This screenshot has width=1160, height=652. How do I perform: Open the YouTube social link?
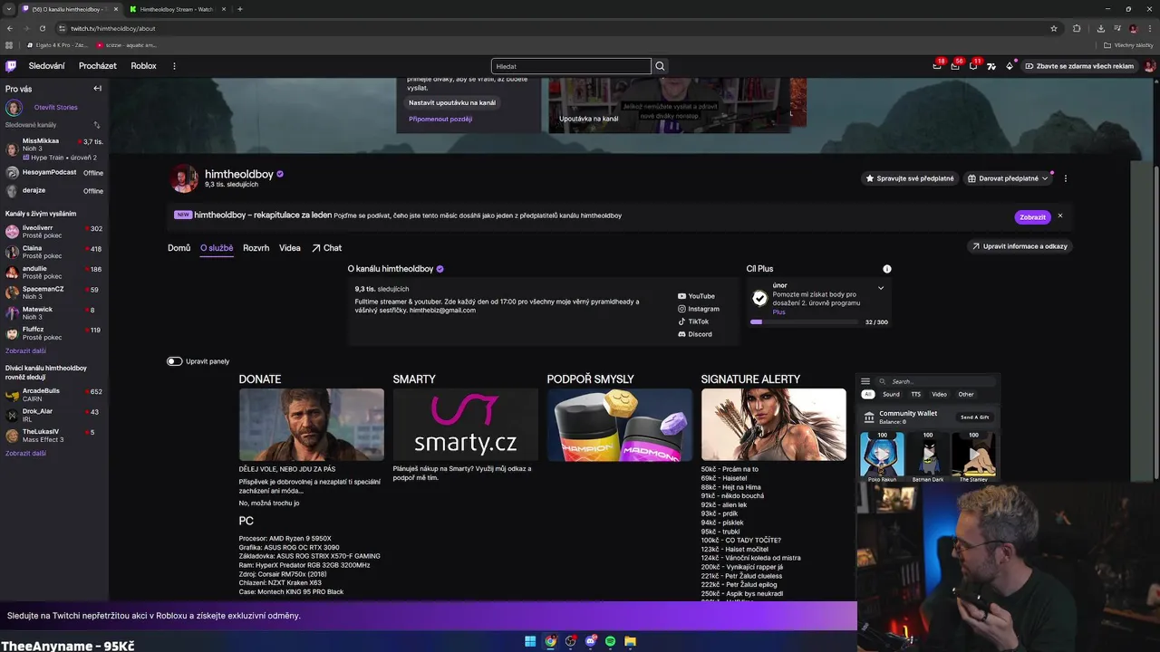(696, 296)
